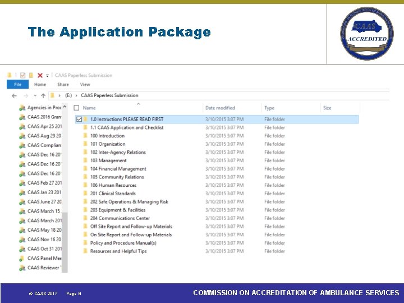Select the 100 Introduction folder name
Viewport: 404px width, 303px height.
coord(107,136)
